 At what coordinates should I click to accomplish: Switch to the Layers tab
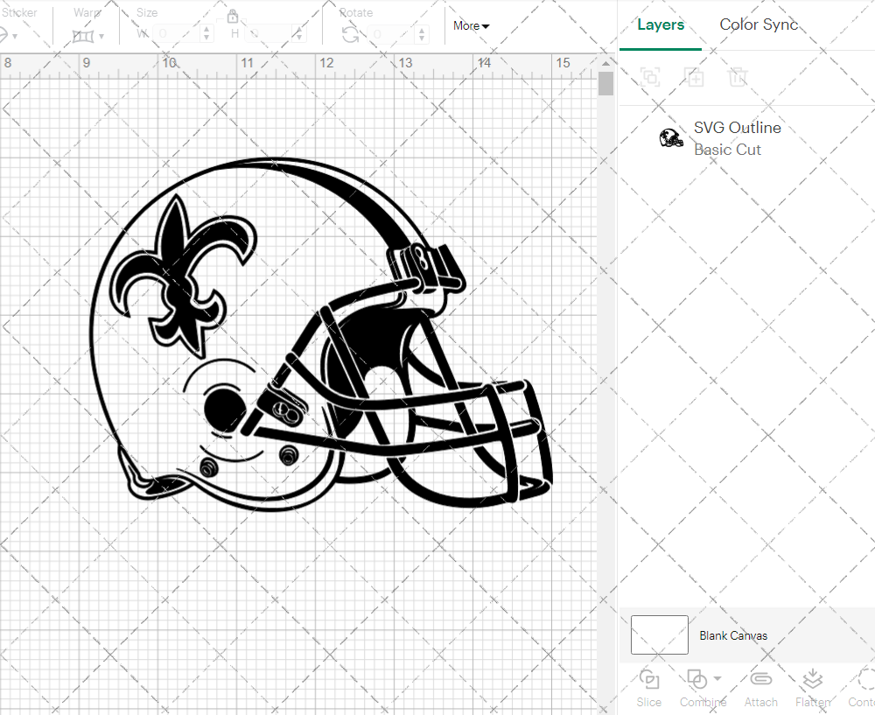(661, 25)
